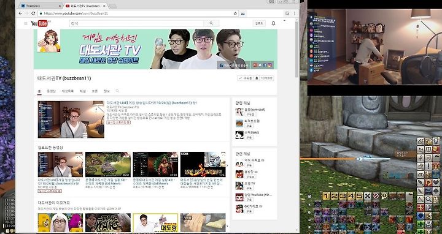
Task: Click the upload button in YouTube header
Action: (x=259, y=23)
